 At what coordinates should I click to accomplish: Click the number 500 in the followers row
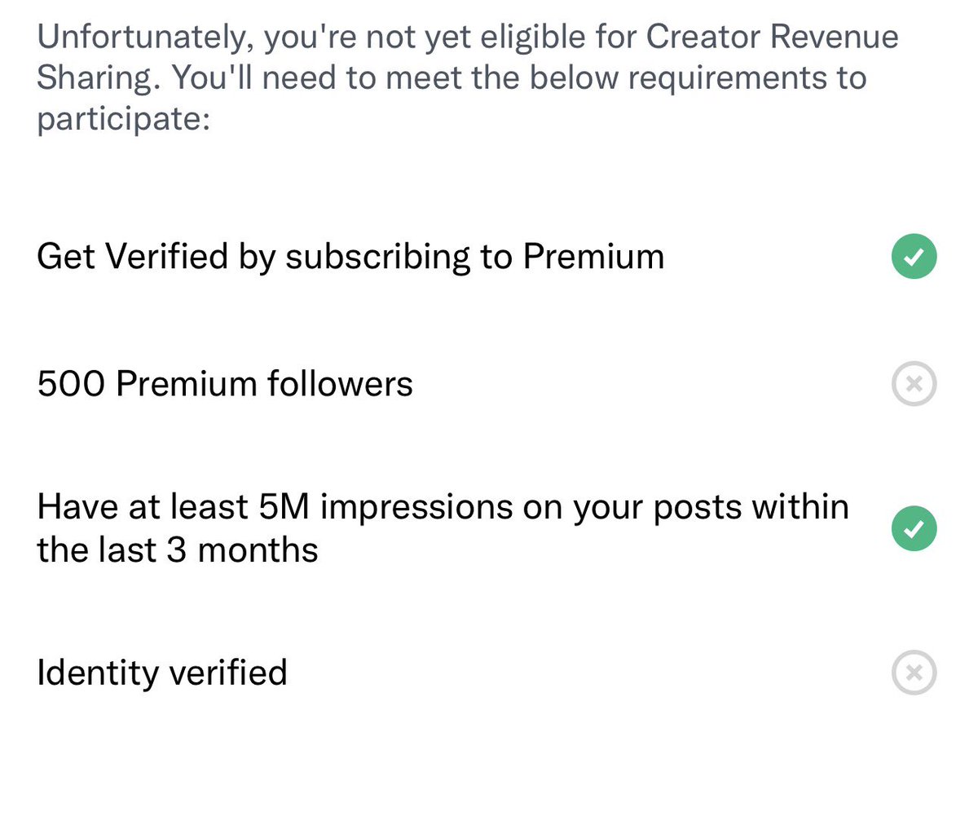[x=71, y=384]
